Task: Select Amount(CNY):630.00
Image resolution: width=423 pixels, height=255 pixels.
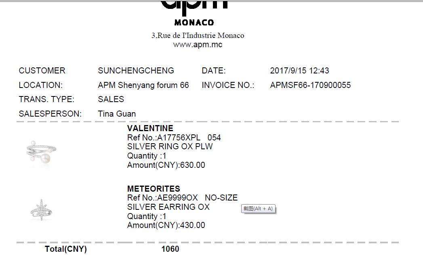Action: point(166,165)
